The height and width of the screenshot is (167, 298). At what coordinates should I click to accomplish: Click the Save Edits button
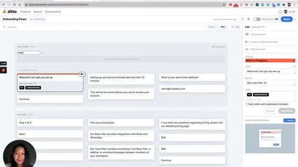click(x=287, y=111)
